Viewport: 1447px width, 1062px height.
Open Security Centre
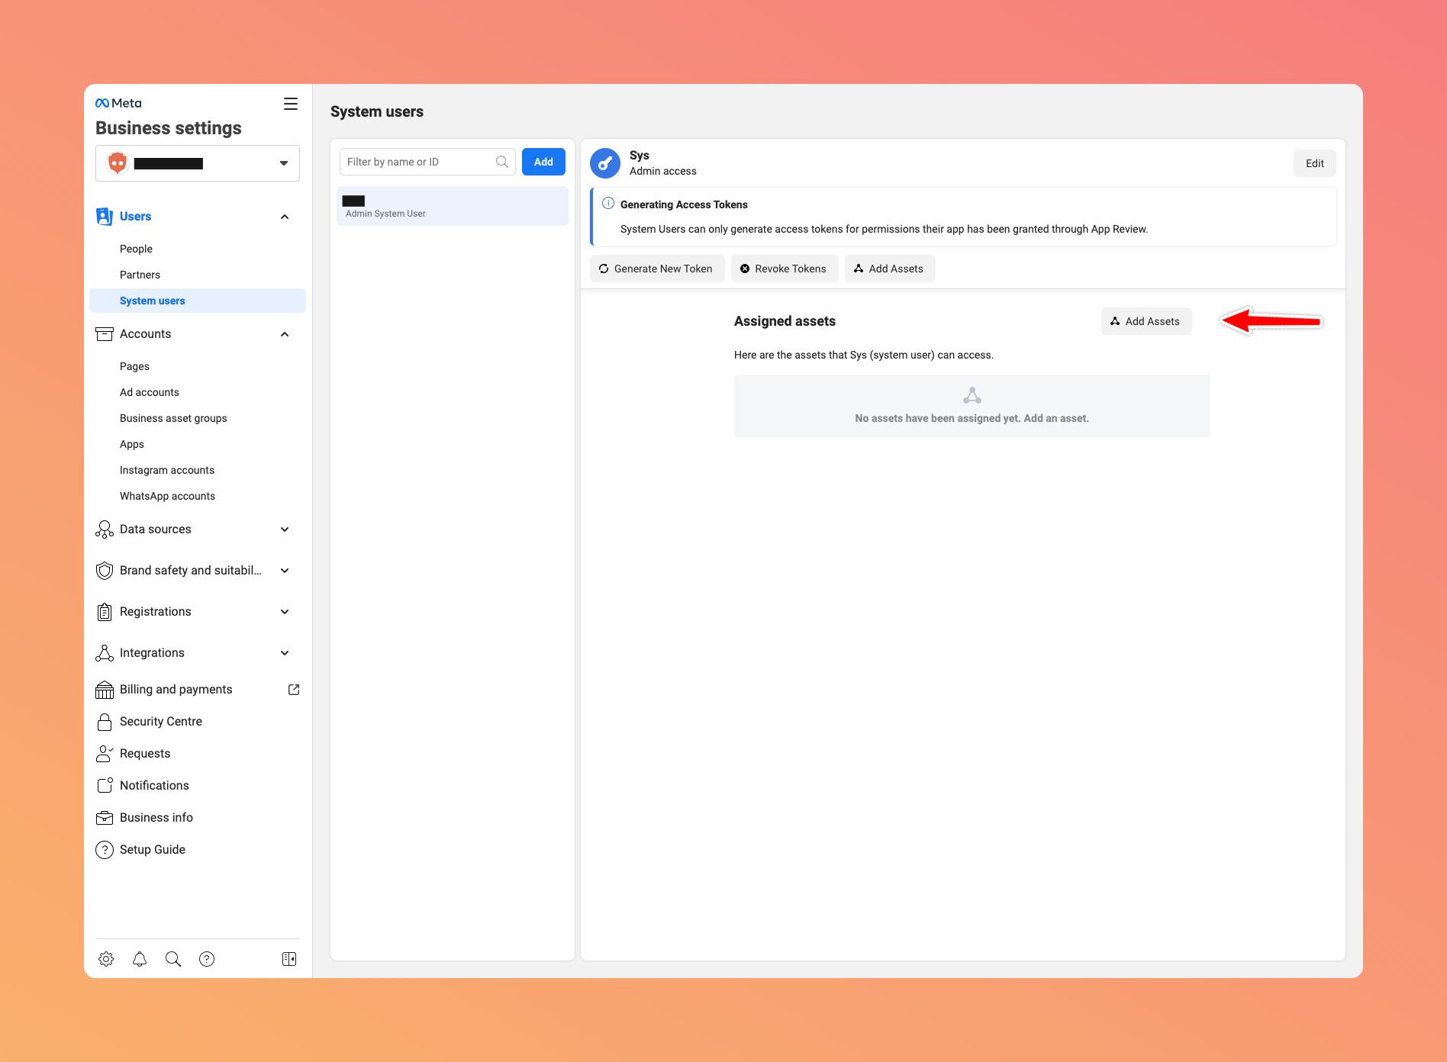point(161,722)
